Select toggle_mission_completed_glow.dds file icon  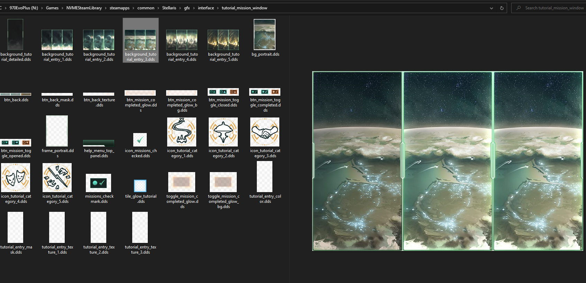click(x=182, y=182)
